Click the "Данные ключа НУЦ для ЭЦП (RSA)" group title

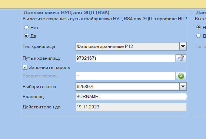click(x=66, y=13)
